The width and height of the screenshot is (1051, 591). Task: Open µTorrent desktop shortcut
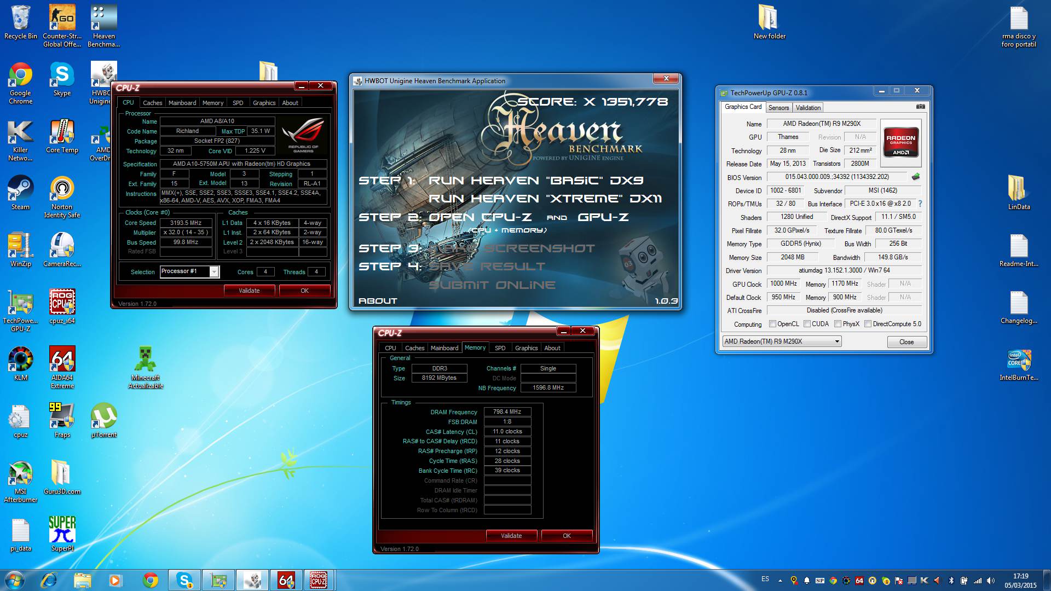coord(103,420)
